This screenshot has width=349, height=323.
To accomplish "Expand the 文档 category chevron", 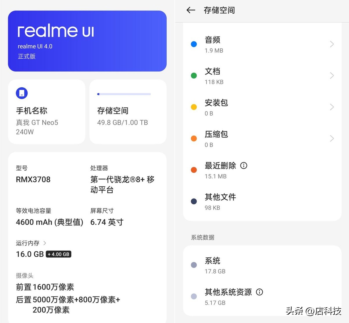I will pos(332,75).
